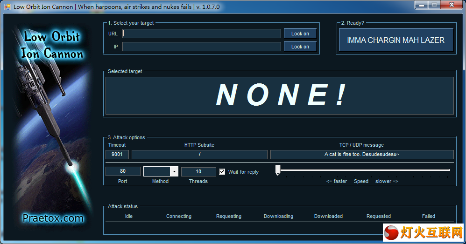
Task: Click the Timeout field showing 9001
Action: click(x=117, y=154)
